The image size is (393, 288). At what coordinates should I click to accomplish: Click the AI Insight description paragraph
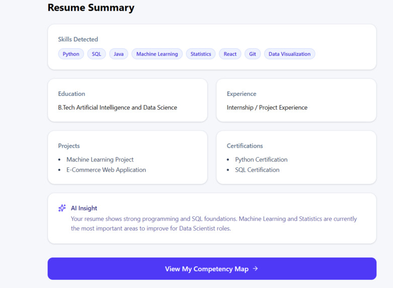[x=214, y=223]
